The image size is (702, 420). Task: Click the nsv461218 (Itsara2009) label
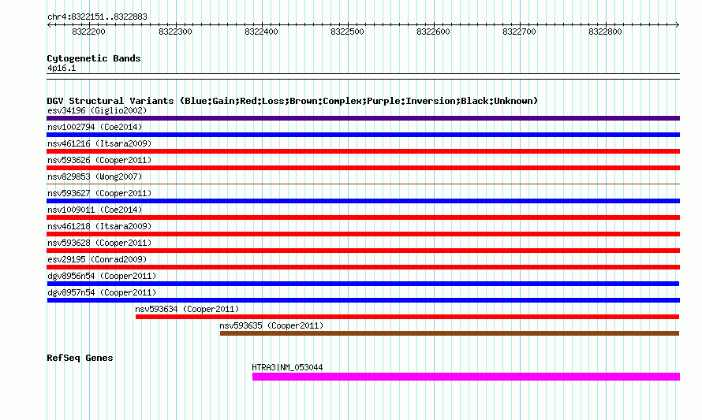99,226
